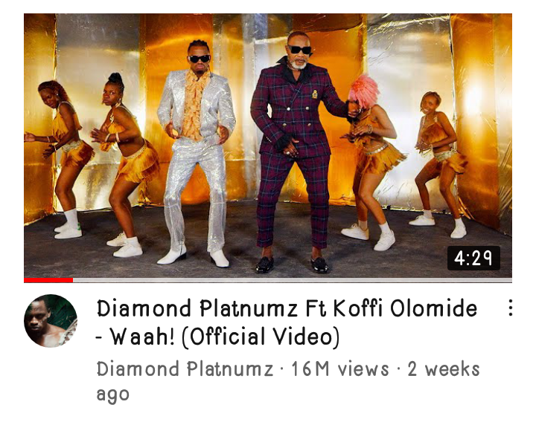Click the 4:29 duration badge
536x422 pixels.
tap(473, 258)
